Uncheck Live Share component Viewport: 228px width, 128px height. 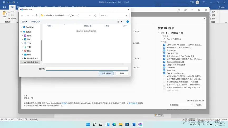[164, 68]
